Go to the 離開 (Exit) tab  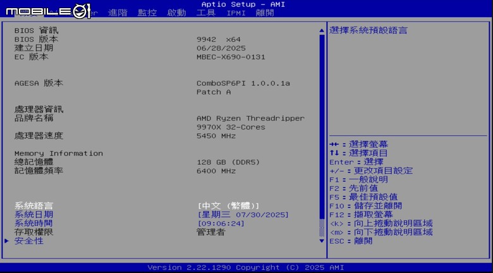pos(265,13)
